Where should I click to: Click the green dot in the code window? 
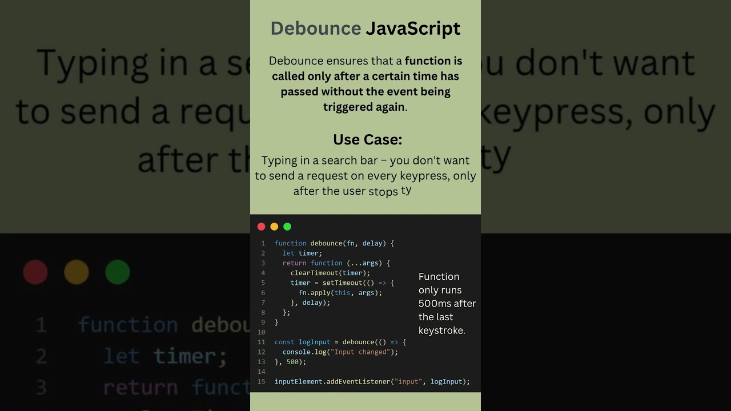pos(287,227)
